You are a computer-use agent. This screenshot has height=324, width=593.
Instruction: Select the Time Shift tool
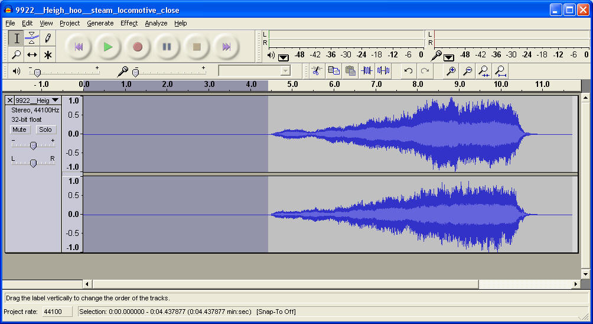pyautogui.click(x=32, y=54)
